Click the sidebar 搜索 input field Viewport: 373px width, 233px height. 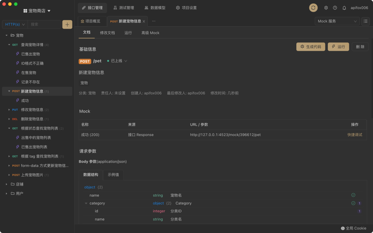point(45,24)
